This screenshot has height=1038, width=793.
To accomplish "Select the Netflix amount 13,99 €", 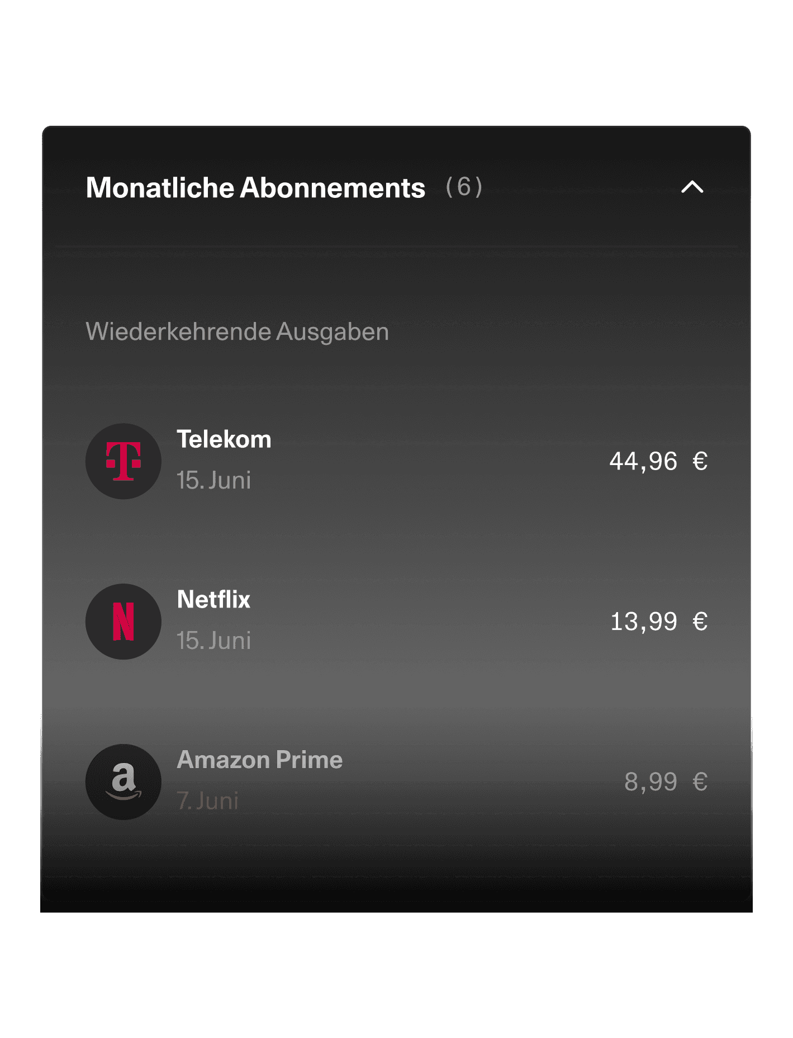I will point(659,622).
